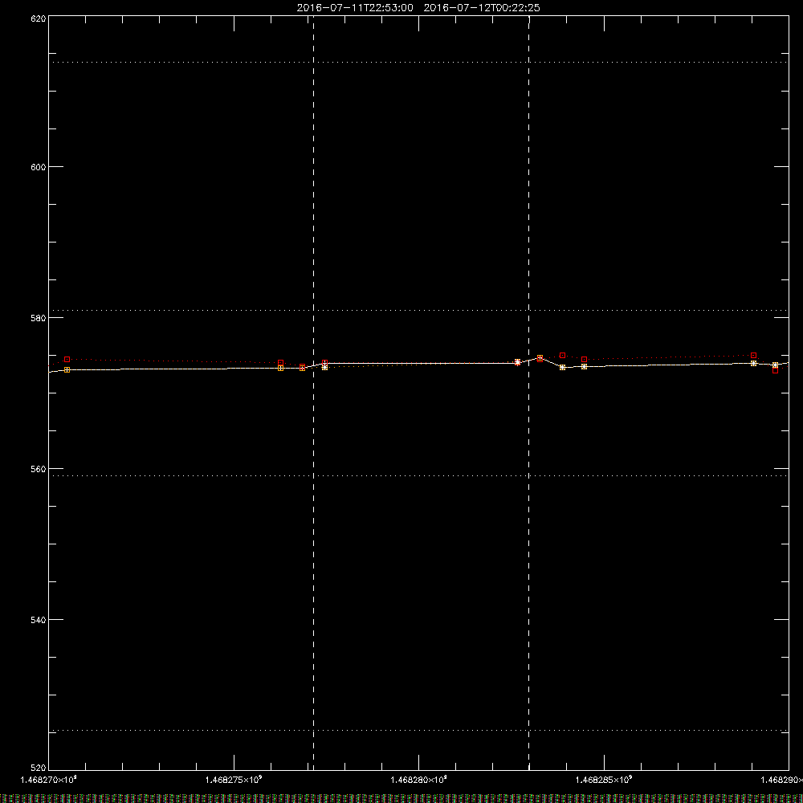The width and height of the screenshot is (803, 803).
Task: Click the right dashed vertical time marker
Action: [x=529, y=393]
